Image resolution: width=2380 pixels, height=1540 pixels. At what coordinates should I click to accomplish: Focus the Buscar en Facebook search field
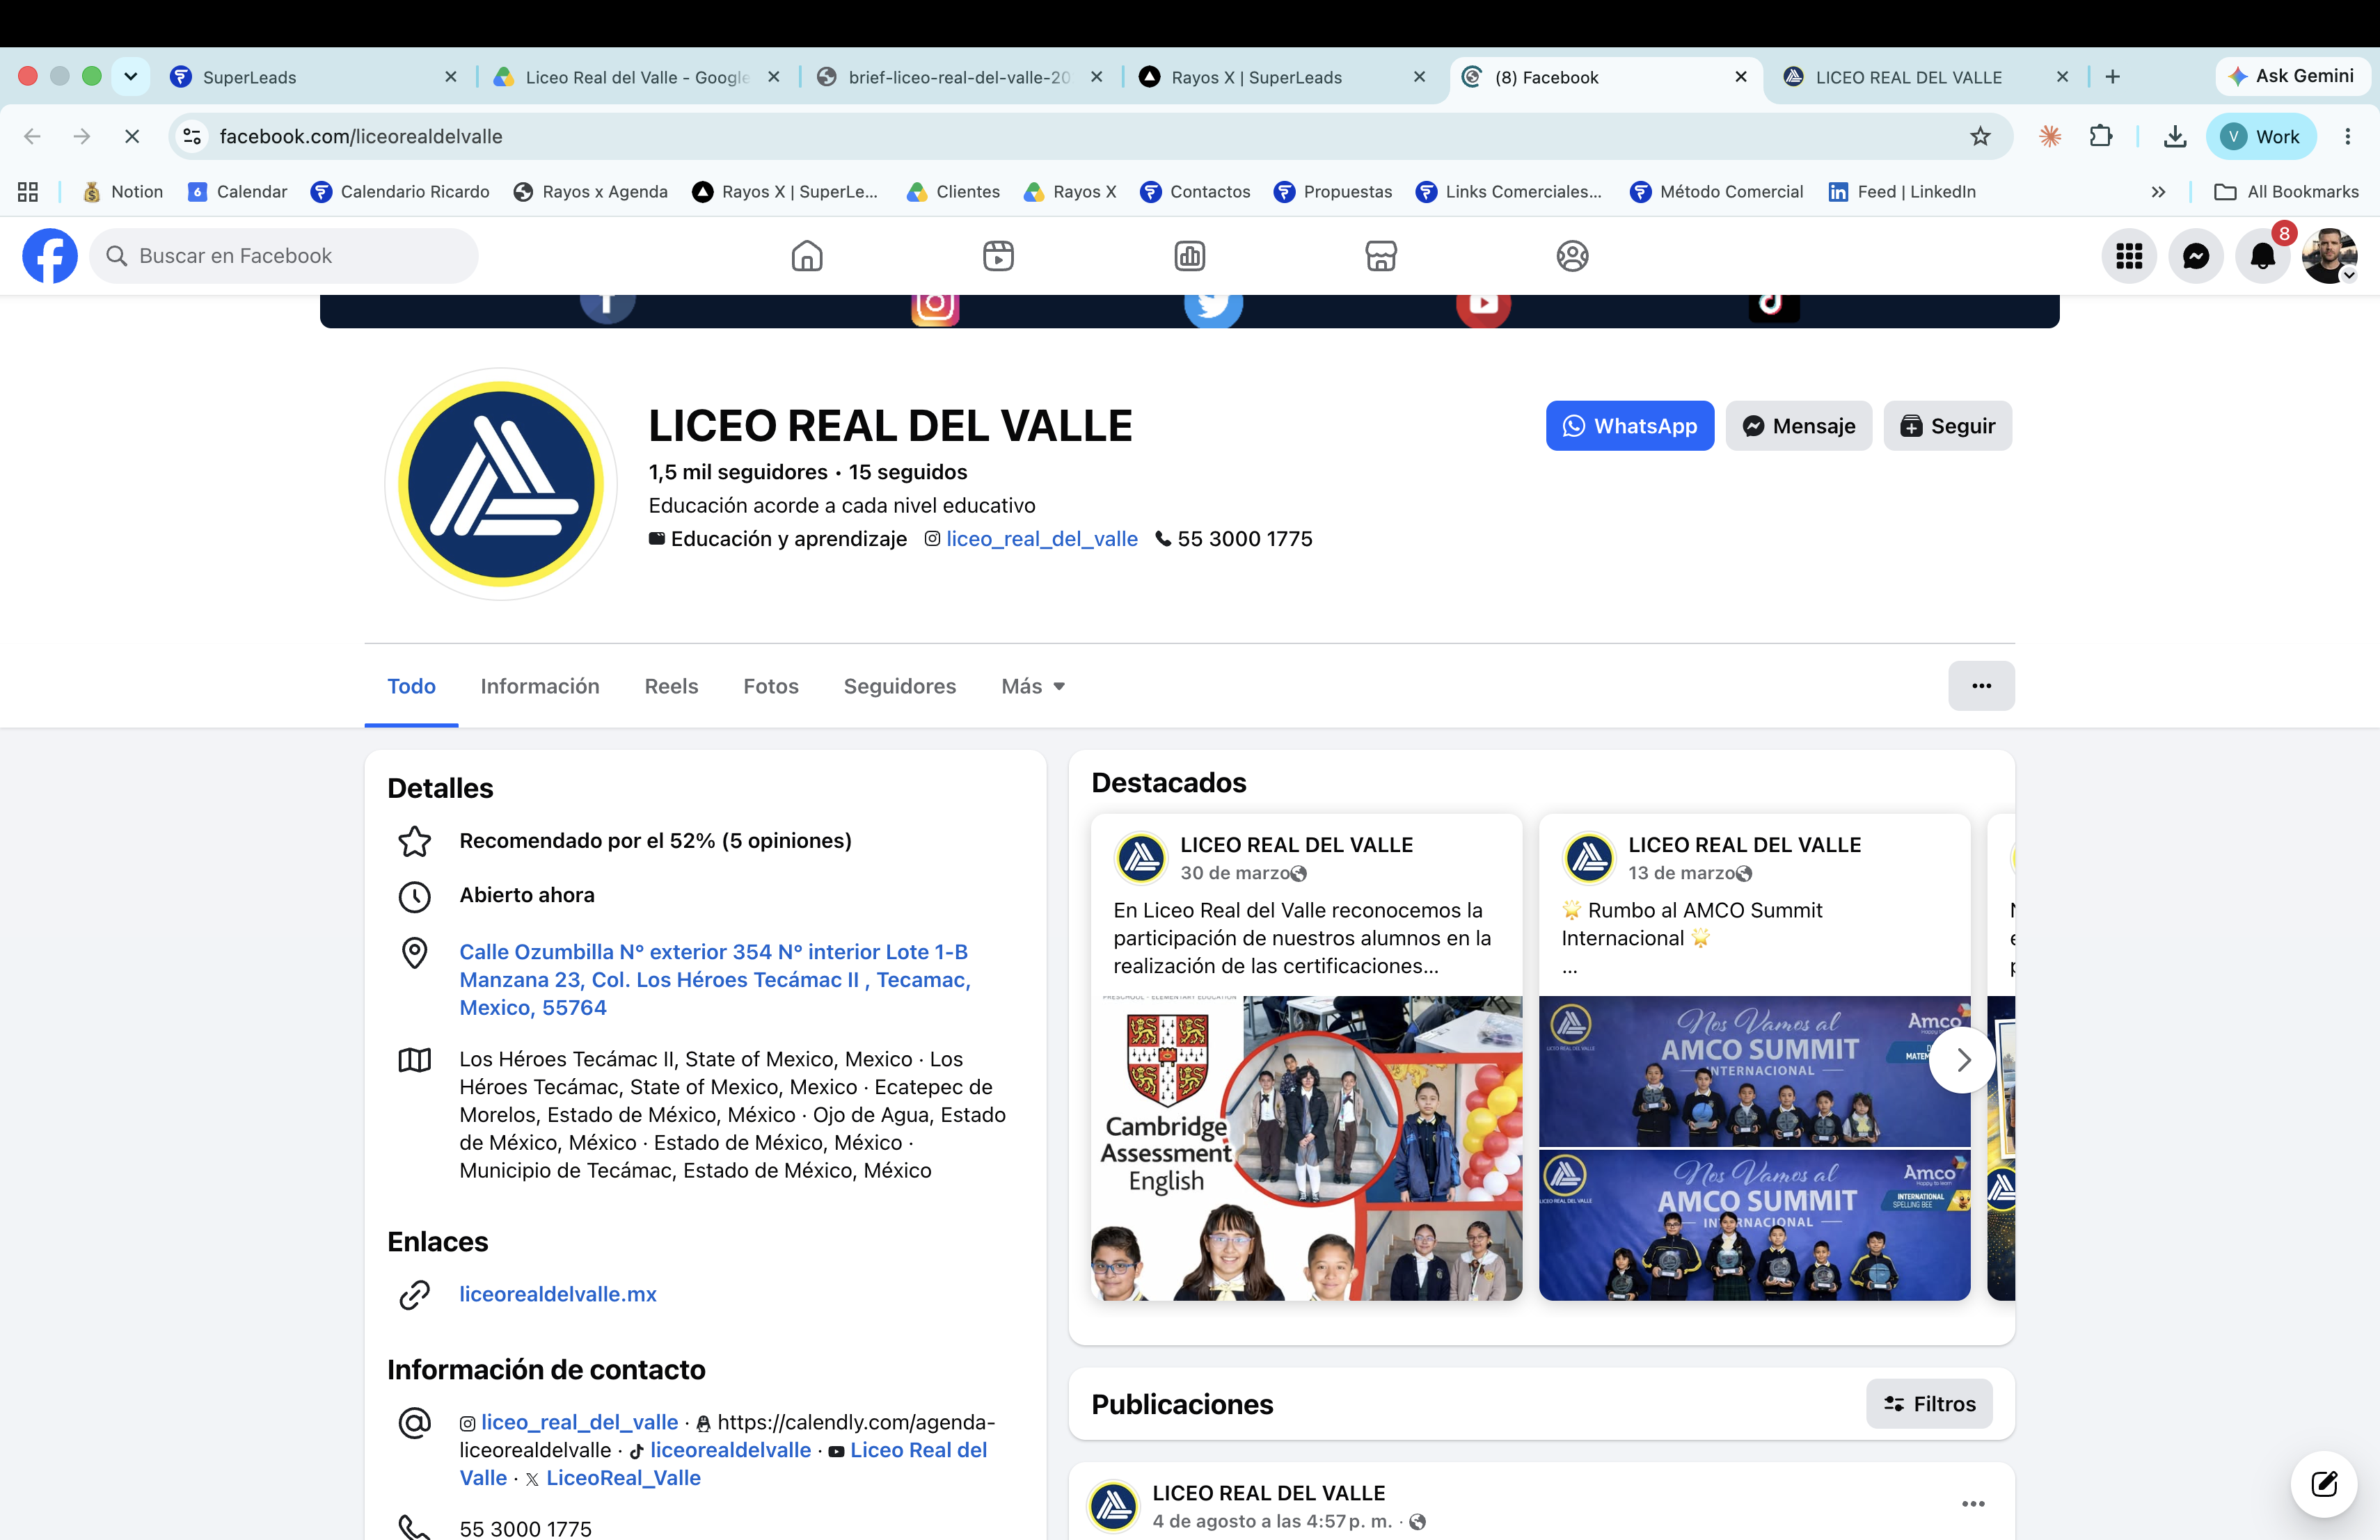(x=284, y=256)
